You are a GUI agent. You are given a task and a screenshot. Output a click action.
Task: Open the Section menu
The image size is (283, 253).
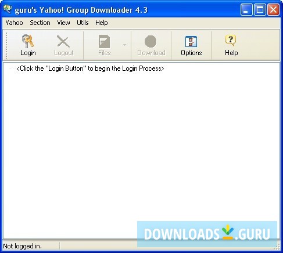tap(40, 23)
